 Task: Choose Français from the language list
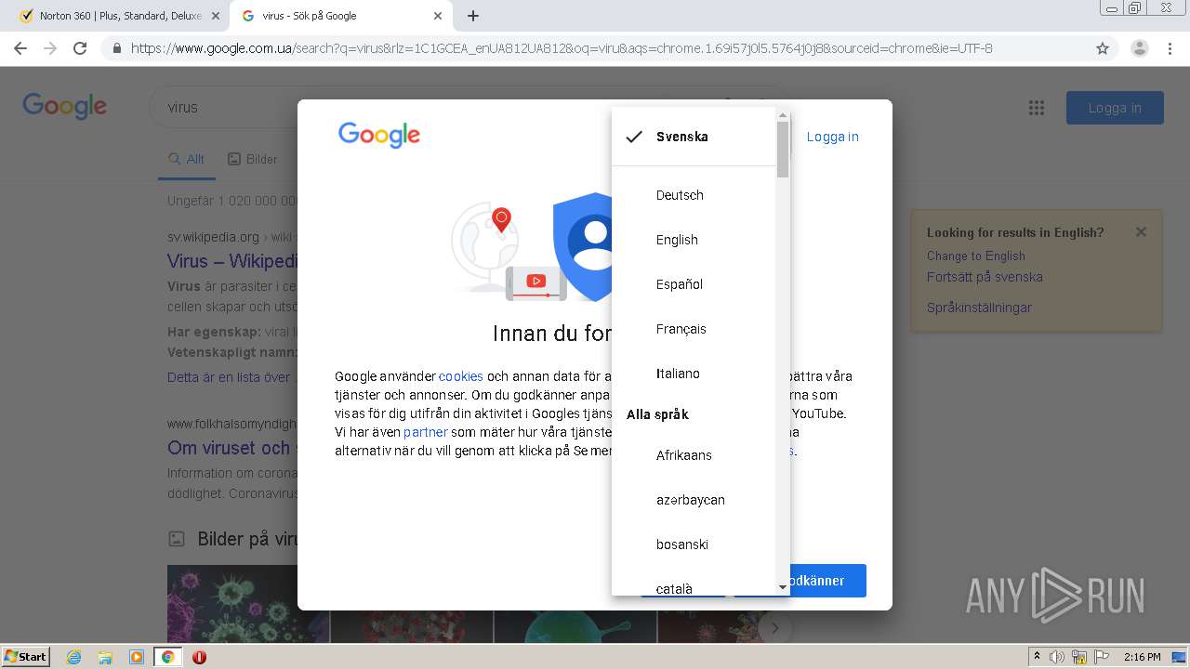point(694,329)
